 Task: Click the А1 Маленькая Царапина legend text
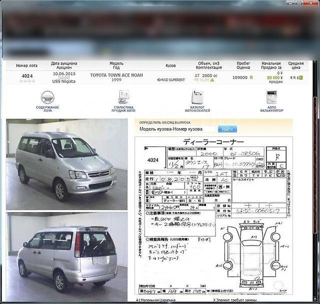tap(155, 300)
